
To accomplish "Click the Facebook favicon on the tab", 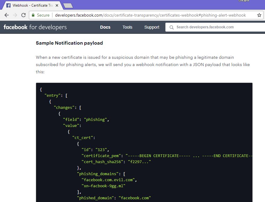I will [8, 5].
